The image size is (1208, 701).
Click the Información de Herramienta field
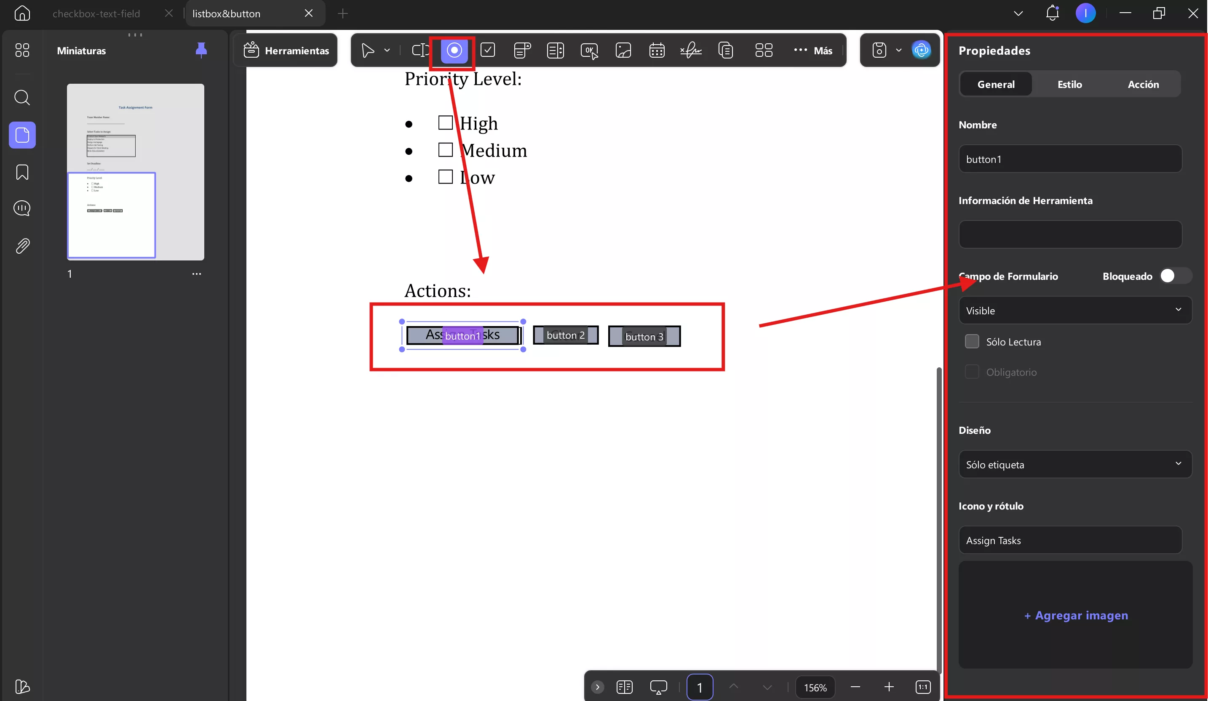pyautogui.click(x=1070, y=234)
